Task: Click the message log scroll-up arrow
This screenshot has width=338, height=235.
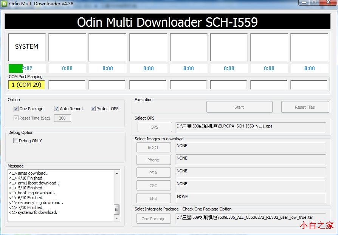Action: point(117,173)
